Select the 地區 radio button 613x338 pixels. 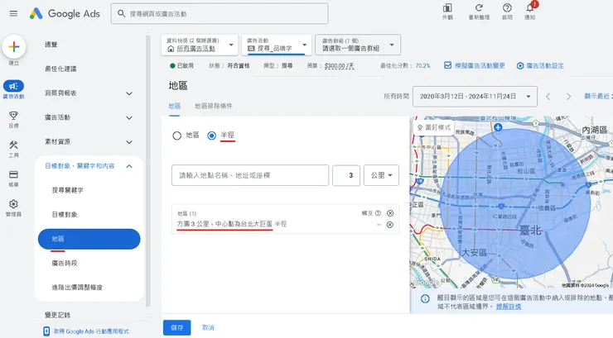tap(176, 136)
